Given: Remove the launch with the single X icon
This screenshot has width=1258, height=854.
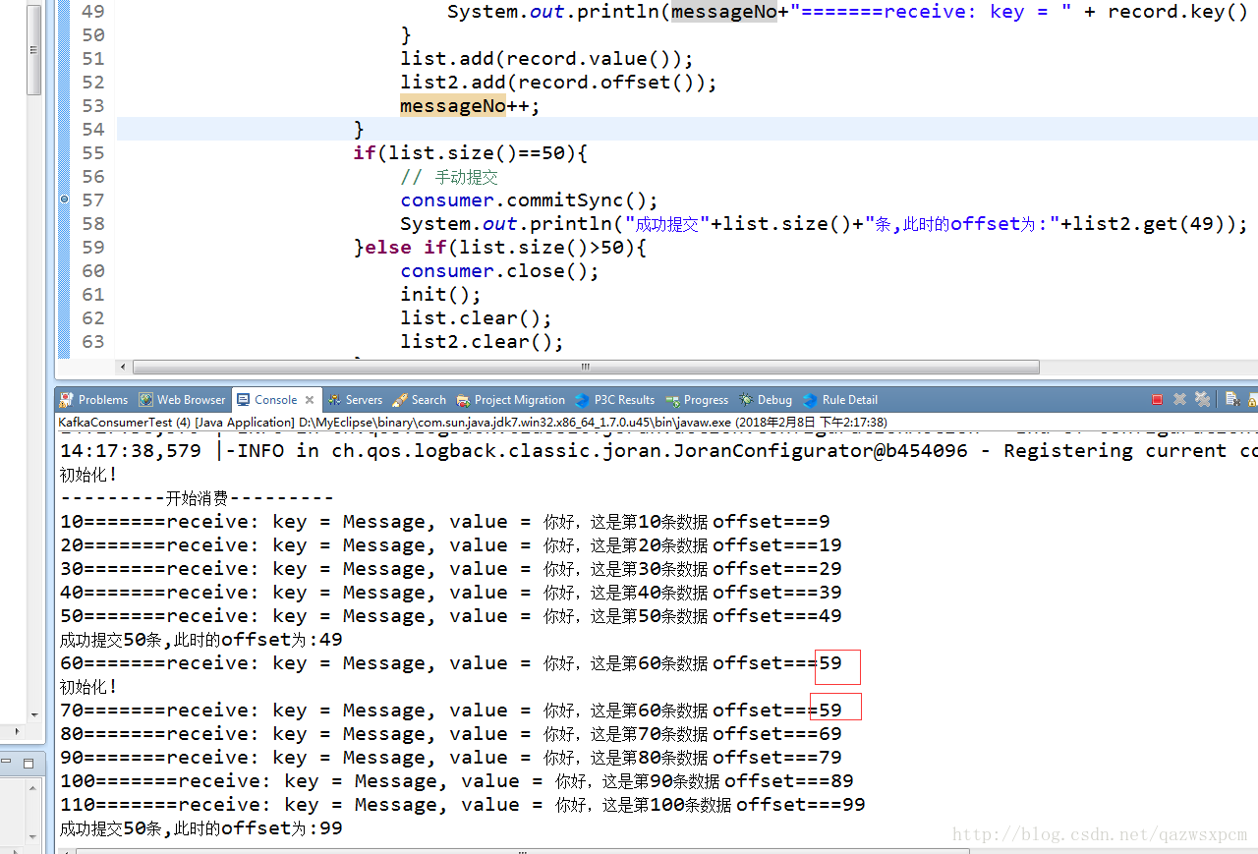Looking at the screenshot, I should click(x=1179, y=399).
